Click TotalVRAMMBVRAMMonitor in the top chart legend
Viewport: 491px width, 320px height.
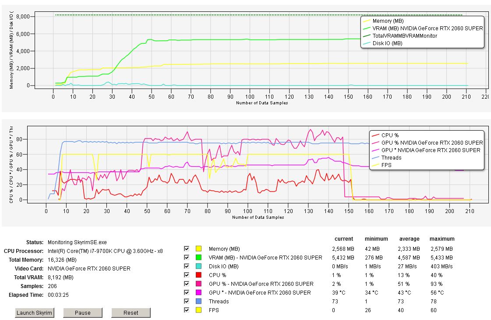pyautogui.click(x=404, y=36)
